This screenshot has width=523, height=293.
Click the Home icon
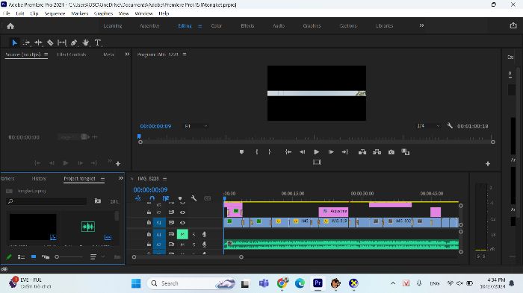[10, 26]
